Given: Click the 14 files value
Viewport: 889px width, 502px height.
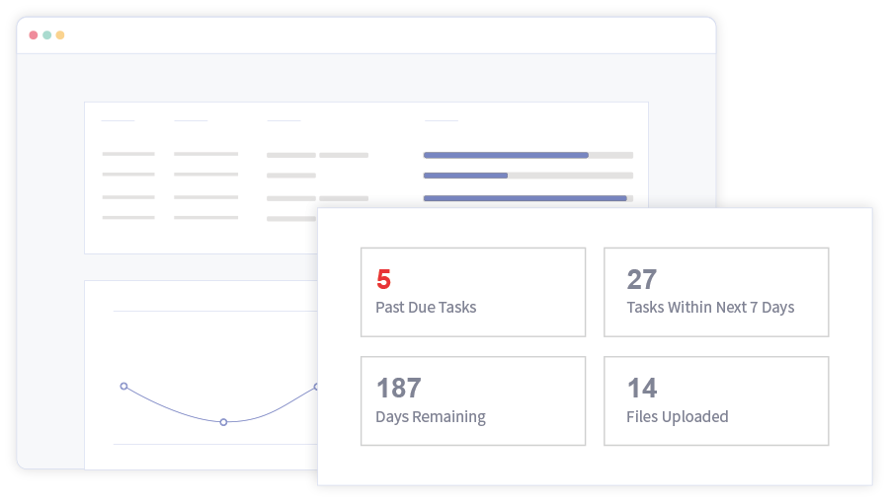Looking at the screenshot, I should coord(642,389).
